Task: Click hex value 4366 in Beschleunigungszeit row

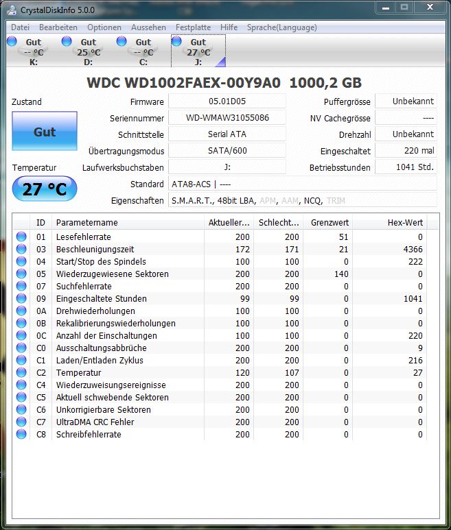Action: pos(413,249)
